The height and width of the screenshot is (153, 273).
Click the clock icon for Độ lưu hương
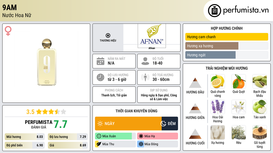tap(101, 77)
